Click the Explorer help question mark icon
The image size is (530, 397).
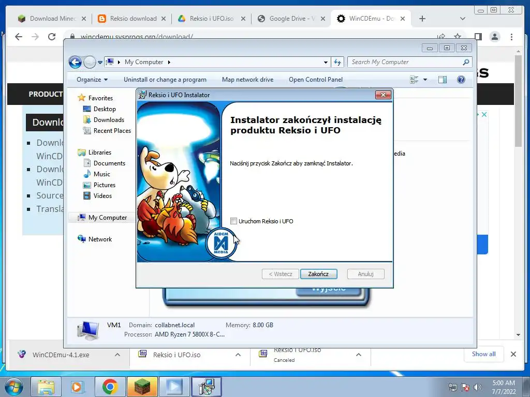(x=461, y=80)
